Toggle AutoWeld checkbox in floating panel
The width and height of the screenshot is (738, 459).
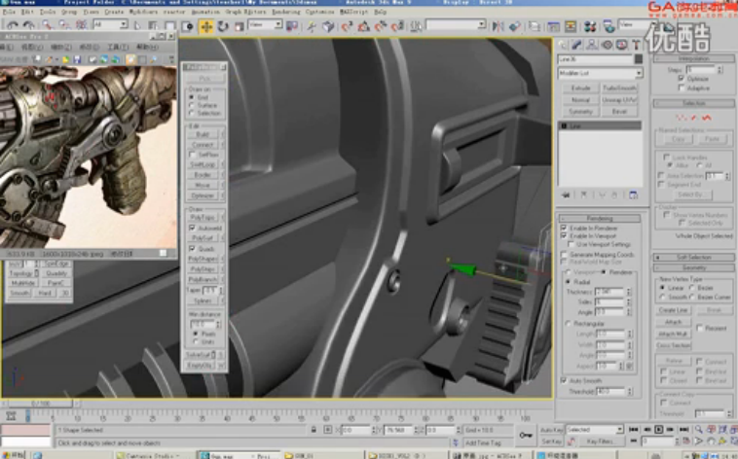192,228
